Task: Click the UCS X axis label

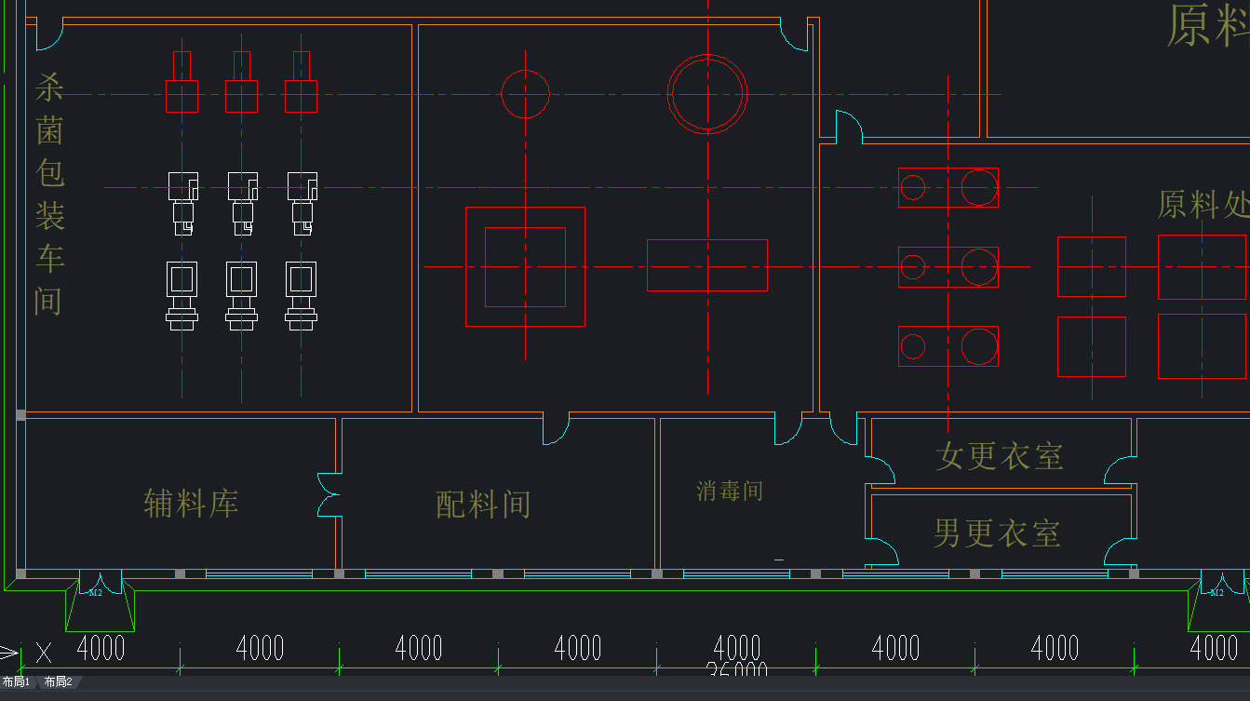Action: click(43, 651)
